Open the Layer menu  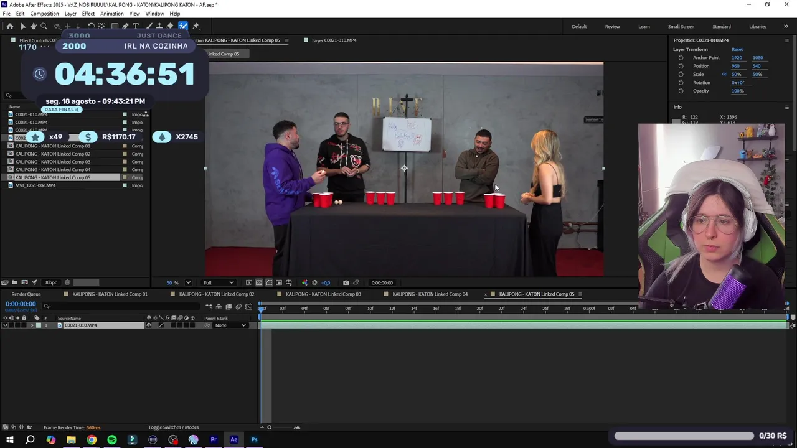click(x=70, y=14)
